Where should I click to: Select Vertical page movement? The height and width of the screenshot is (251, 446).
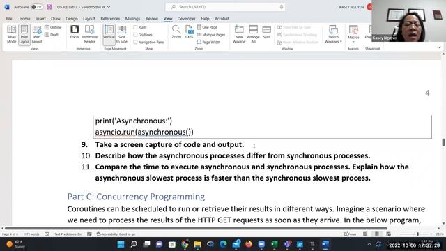click(109, 34)
